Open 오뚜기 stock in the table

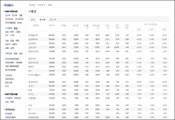[x=31, y=86]
